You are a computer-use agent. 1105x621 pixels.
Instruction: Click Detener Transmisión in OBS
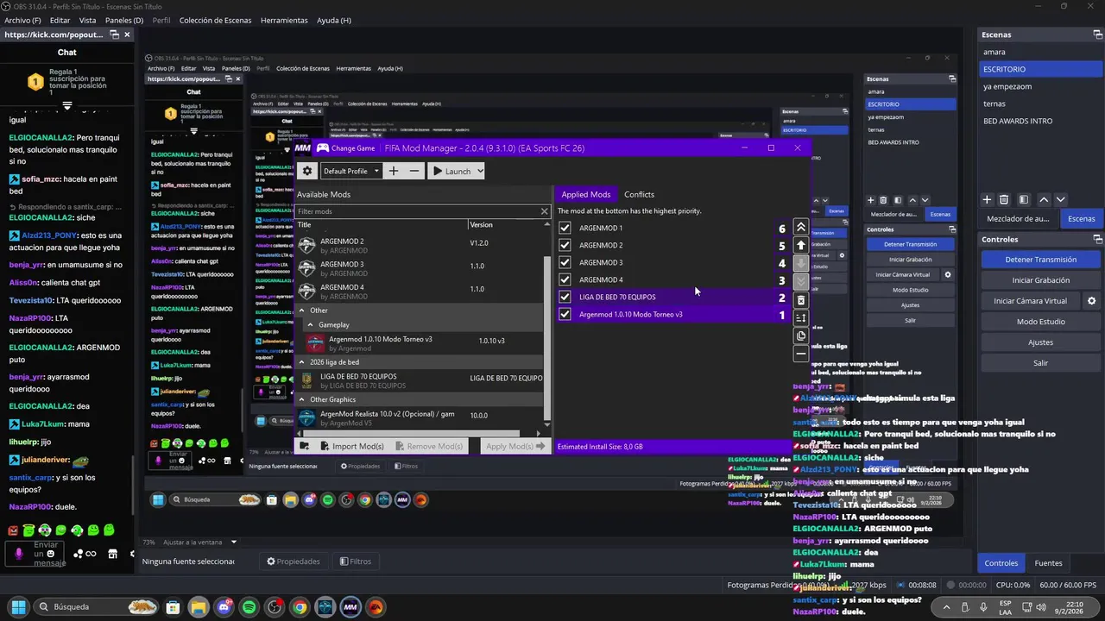pyautogui.click(x=1040, y=260)
